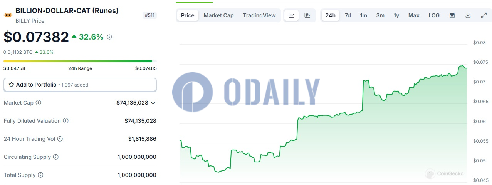This screenshot has height=185, width=492.
Task: Click 24 Hour Trading Vol info icon
Action: click(x=60, y=139)
